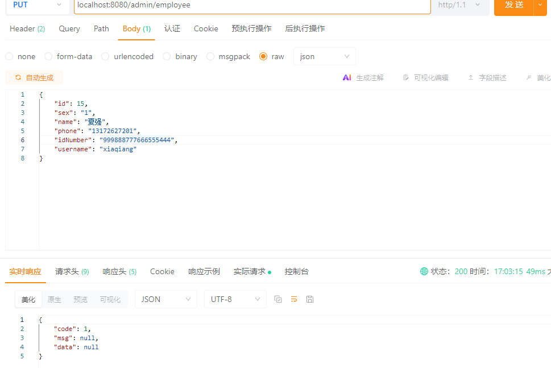
Task: Click the save response icon
Action: pos(309,299)
